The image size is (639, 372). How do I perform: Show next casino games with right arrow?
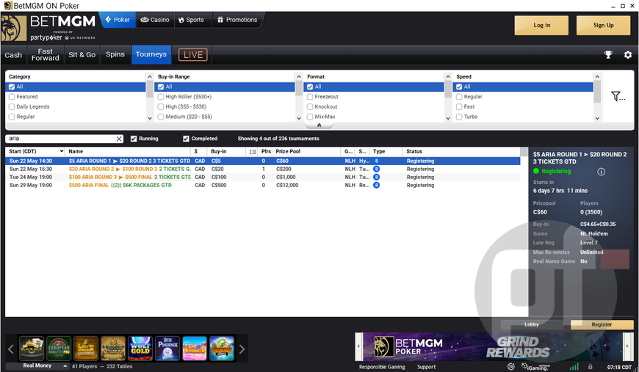point(242,349)
